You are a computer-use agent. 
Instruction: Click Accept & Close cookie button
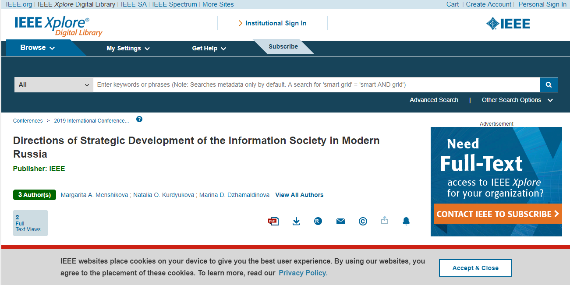(475, 268)
